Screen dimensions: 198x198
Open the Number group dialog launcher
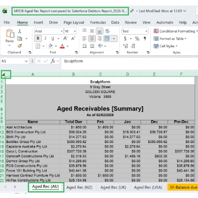click(x=148, y=52)
